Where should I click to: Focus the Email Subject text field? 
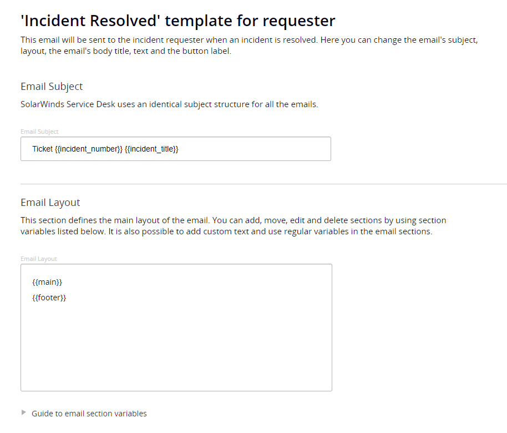pyautogui.click(x=176, y=149)
